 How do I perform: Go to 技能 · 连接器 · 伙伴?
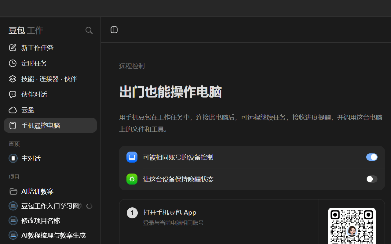[50, 79]
